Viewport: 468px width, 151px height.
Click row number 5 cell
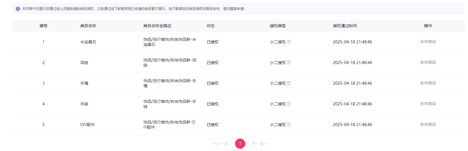[x=43, y=125]
